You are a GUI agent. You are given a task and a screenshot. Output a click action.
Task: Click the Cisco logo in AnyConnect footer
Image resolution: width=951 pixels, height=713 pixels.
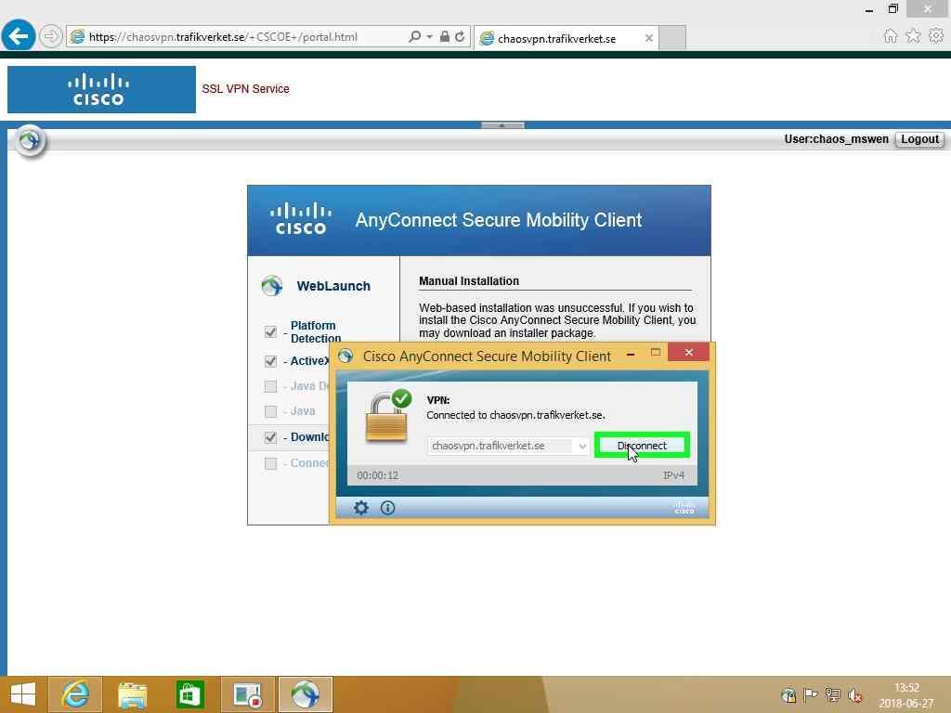click(x=684, y=508)
